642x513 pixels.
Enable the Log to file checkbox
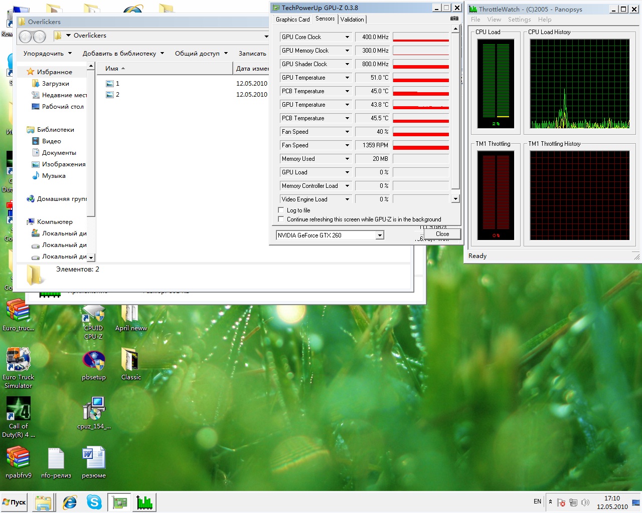pos(281,210)
